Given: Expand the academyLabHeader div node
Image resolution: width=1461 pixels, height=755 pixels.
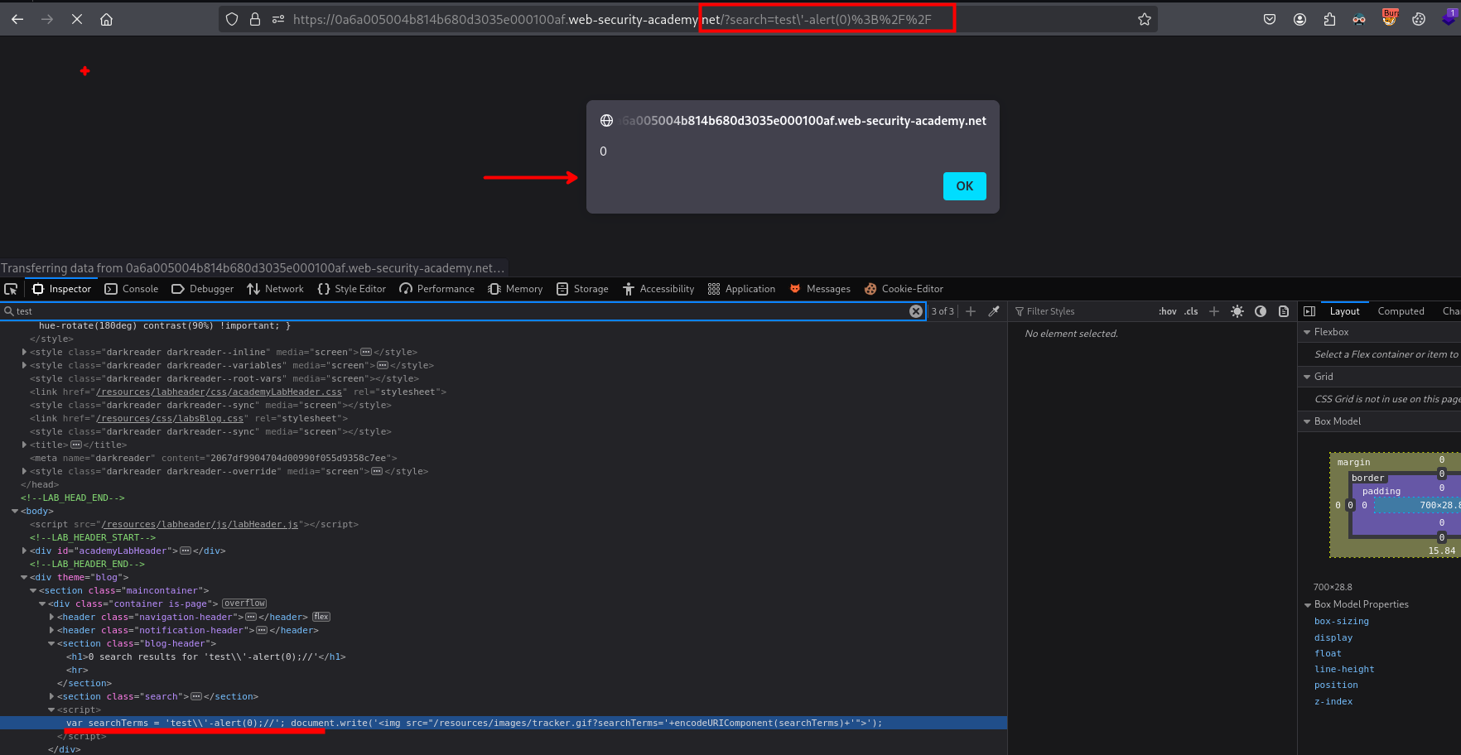Looking at the screenshot, I should click(x=24, y=551).
